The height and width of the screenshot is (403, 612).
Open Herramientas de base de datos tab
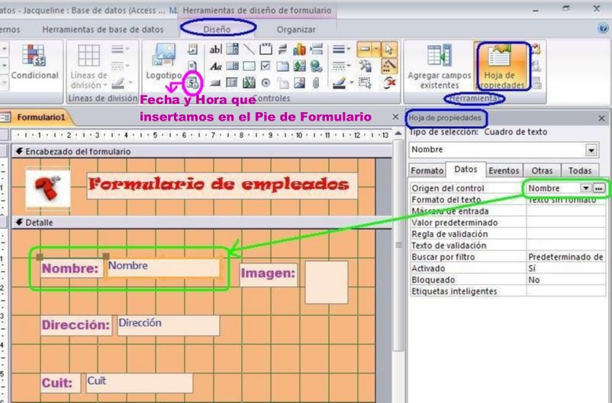click(103, 29)
